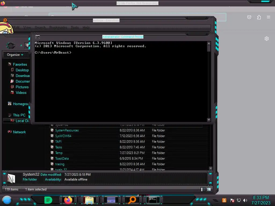Switch Explorer to details view icon
Image resolution: width=275 pixels, height=206 pixels.
click(203, 189)
